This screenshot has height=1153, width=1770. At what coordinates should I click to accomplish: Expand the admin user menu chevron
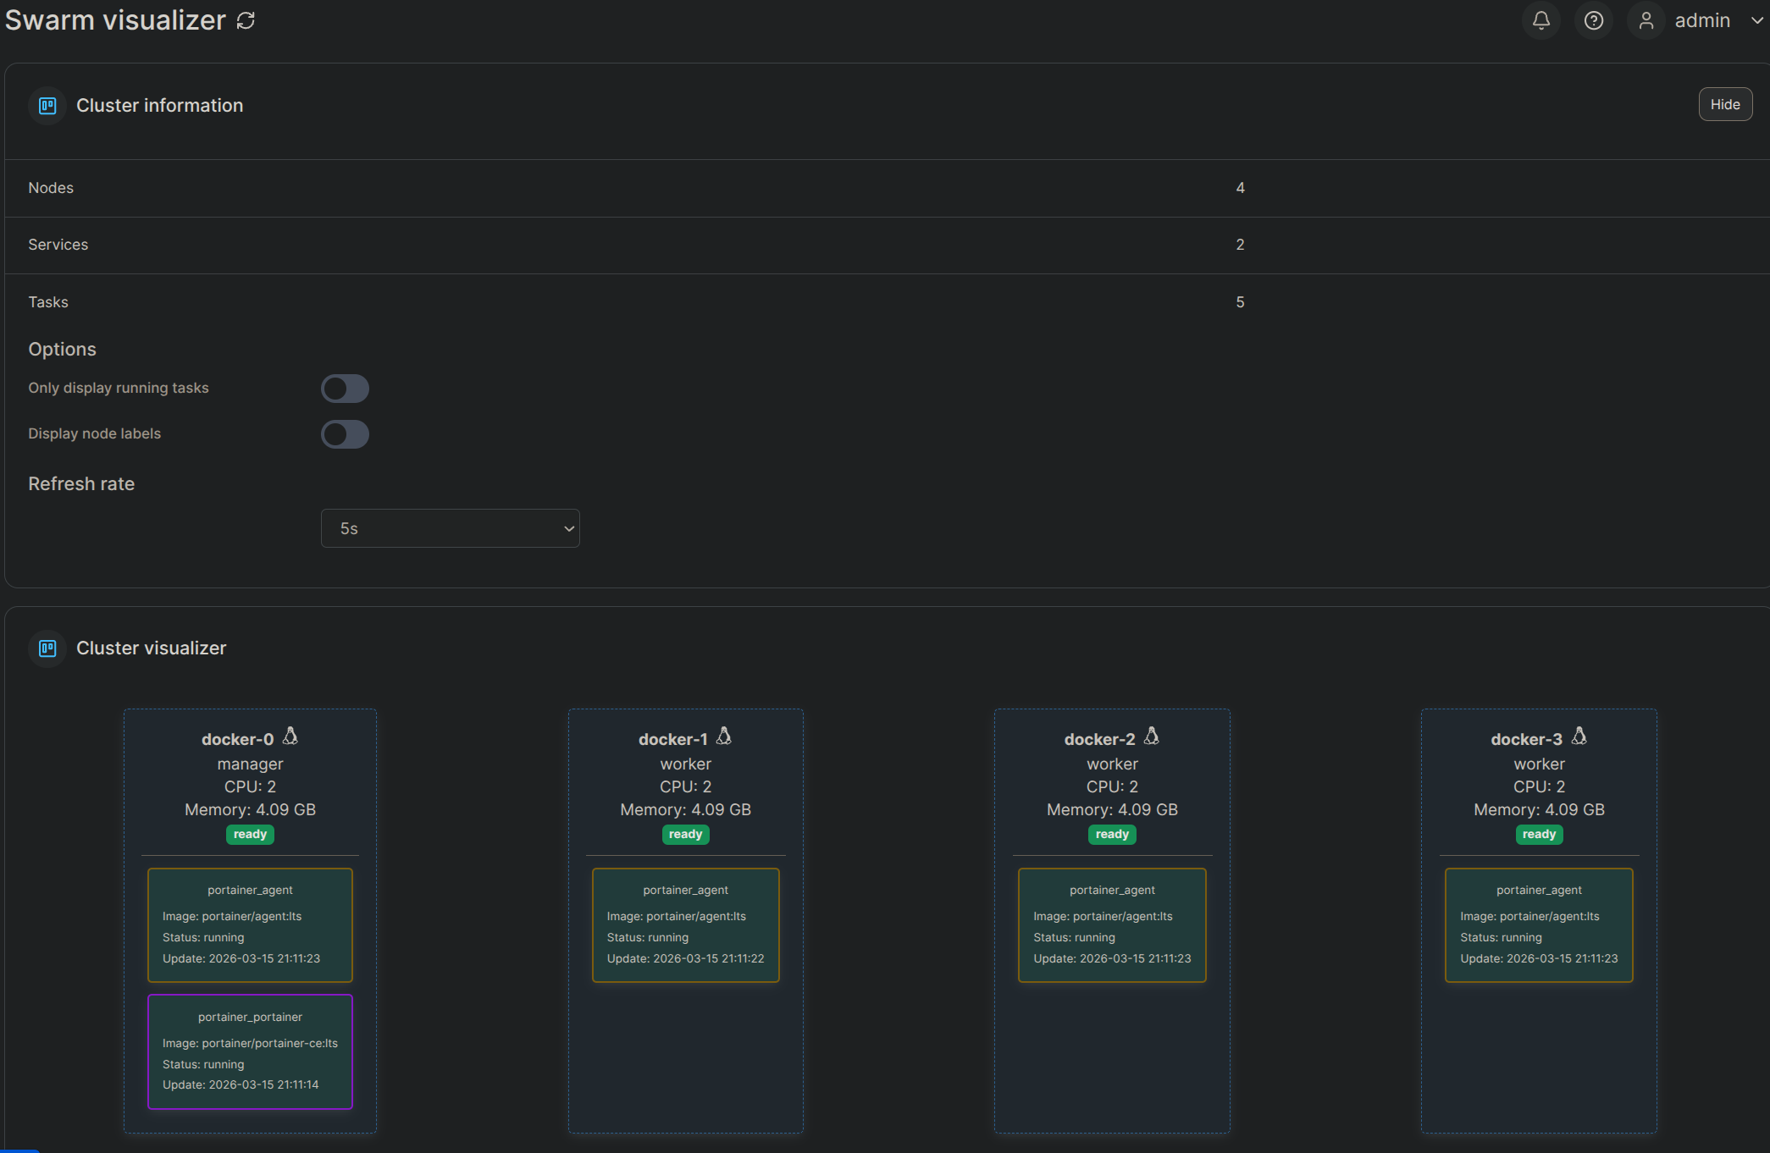pyautogui.click(x=1756, y=20)
